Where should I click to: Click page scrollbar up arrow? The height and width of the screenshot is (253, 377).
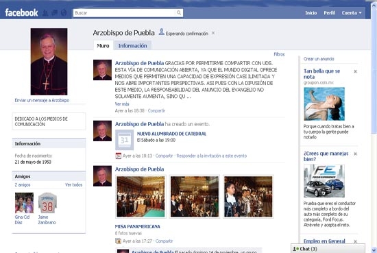point(374,5)
